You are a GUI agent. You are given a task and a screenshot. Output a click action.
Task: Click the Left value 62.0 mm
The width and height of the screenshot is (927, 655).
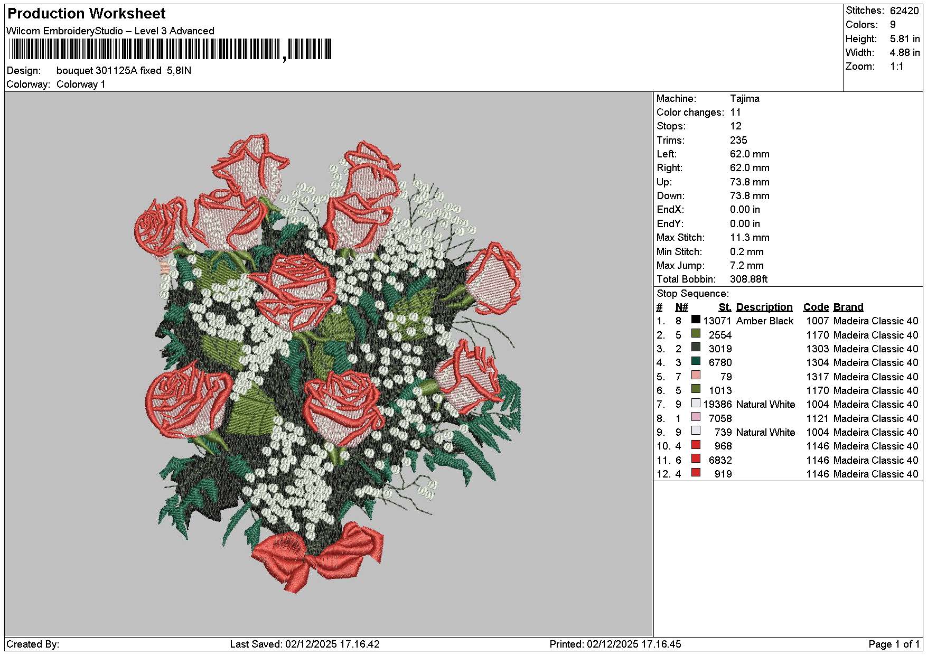750,154
